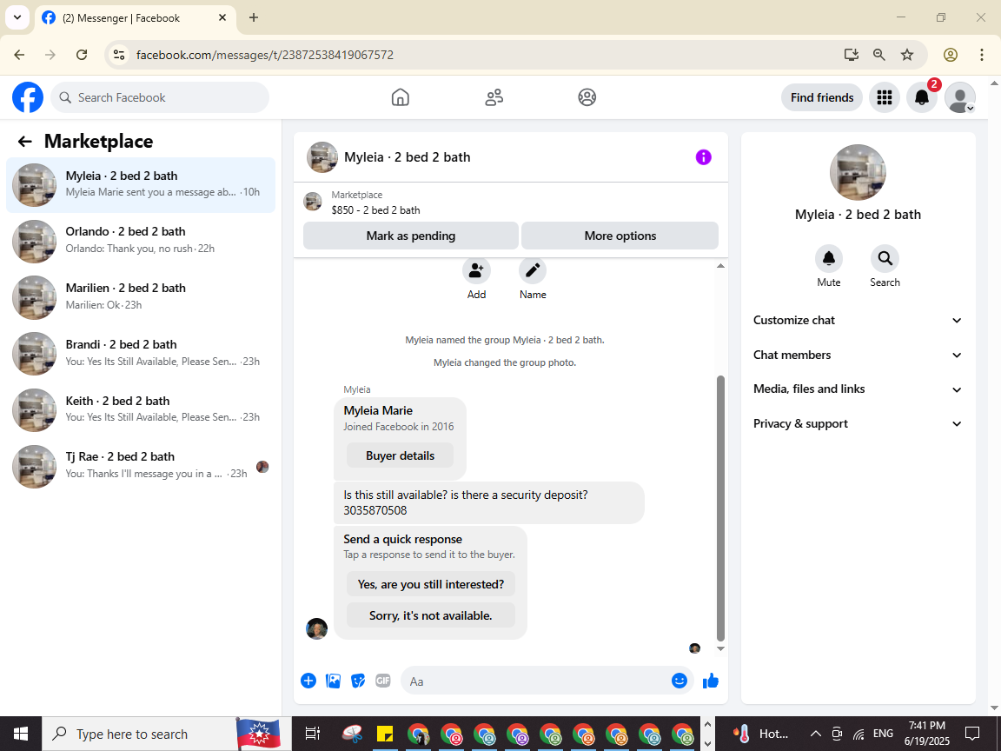1001x751 pixels.
Task: Open Marilien · 2 bed 2 bath conversation
Action: click(141, 297)
